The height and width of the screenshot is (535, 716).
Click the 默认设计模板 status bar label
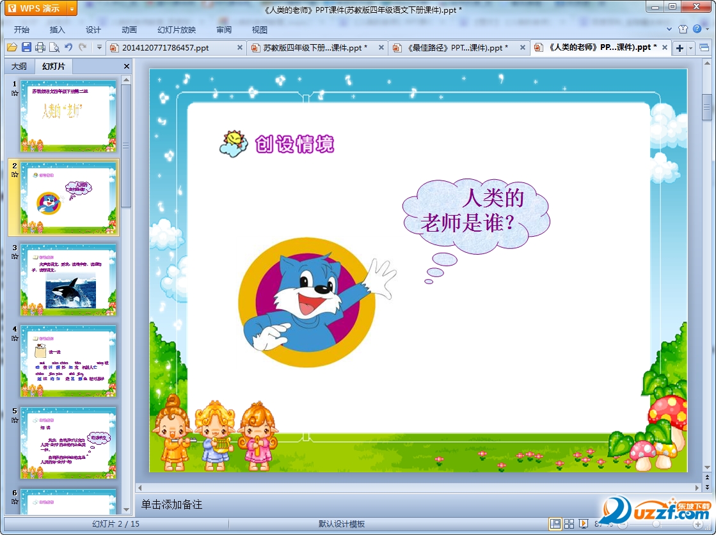pyautogui.click(x=342, y=523)
